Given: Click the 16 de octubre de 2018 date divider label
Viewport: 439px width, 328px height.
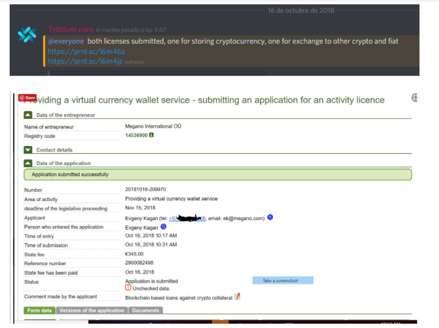Looking at the screenshot, I should pyautogui.click(x=301, y=10).
